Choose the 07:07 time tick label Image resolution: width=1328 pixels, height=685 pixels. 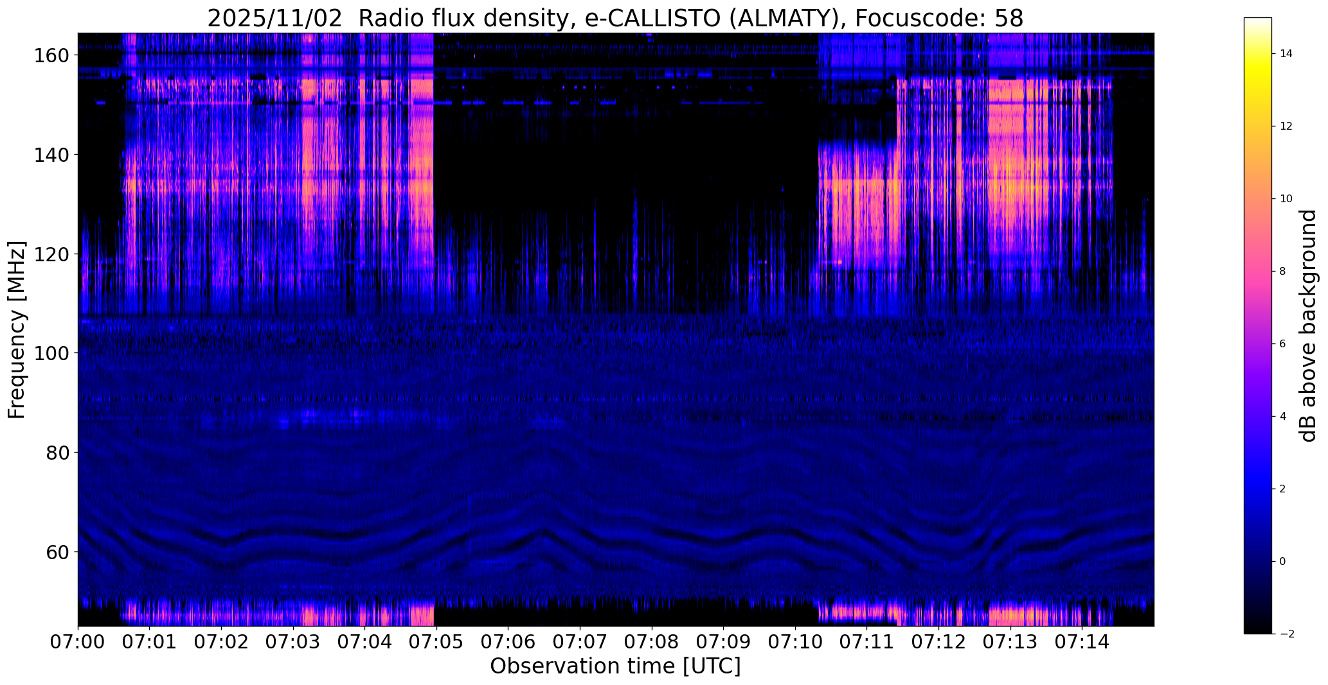[x=580, y=641]
